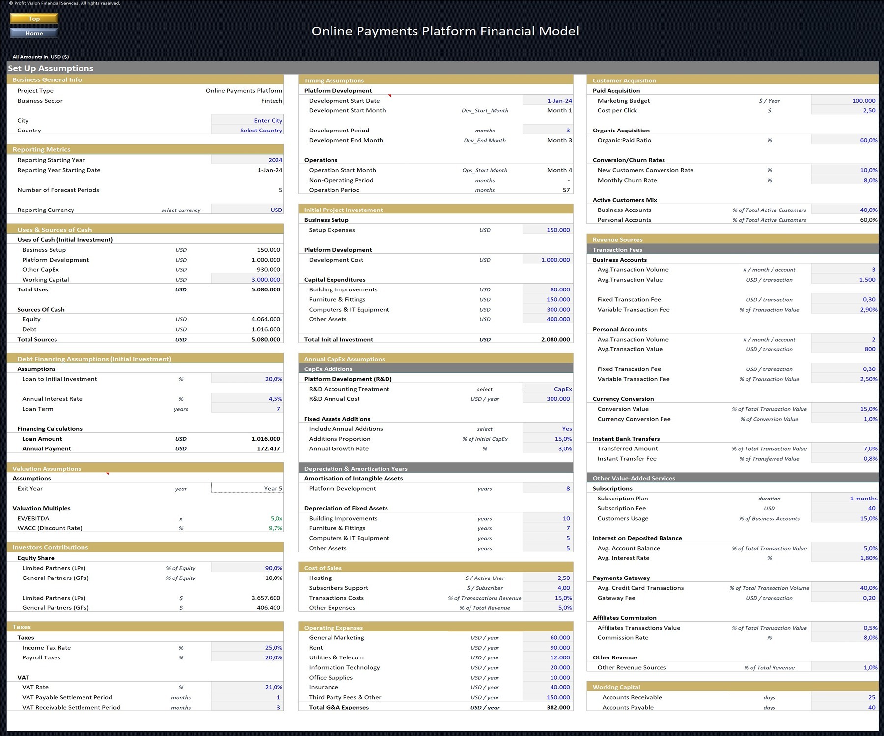Select the Subscription Fee 40 cell

[x=845, y=508]
